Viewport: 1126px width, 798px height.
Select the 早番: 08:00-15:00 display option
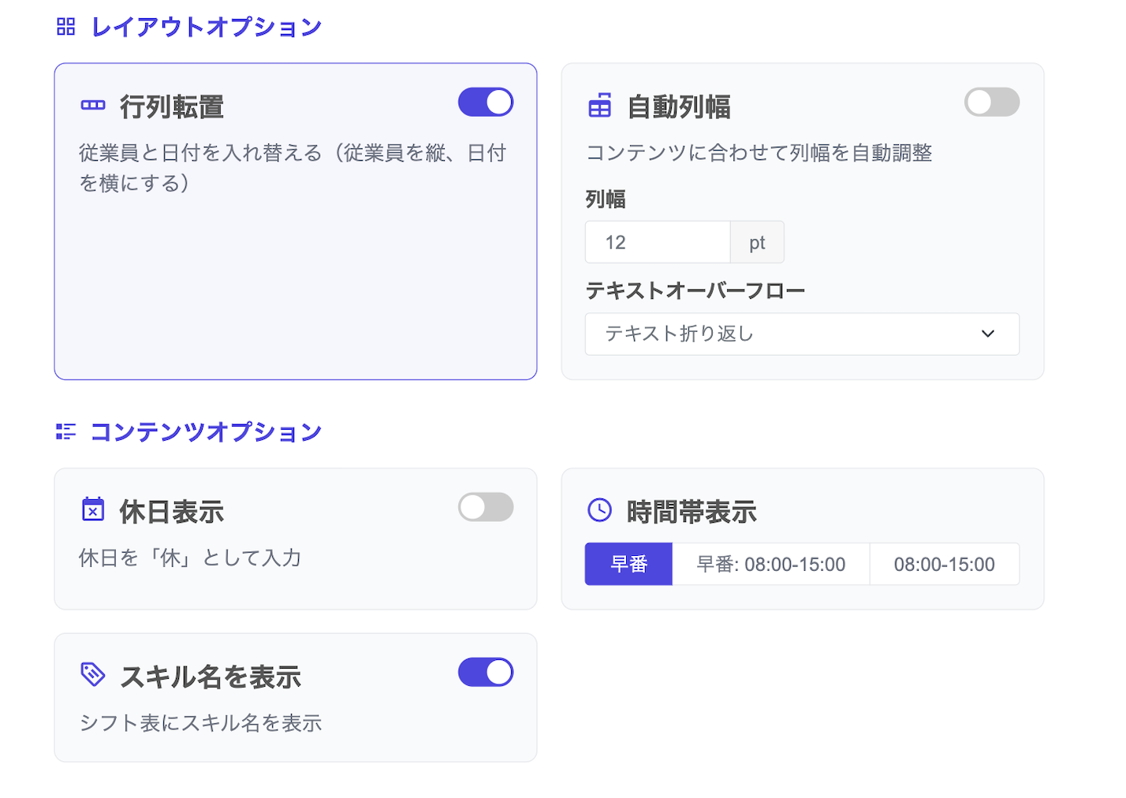click(x=770, y=564)
